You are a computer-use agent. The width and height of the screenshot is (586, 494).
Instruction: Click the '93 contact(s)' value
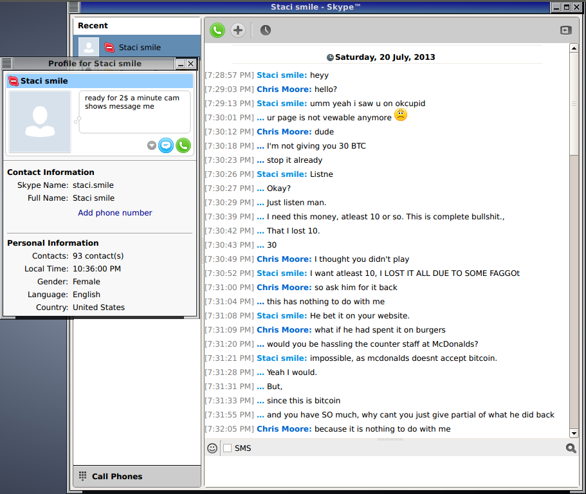pyautogui.click(x=98, y=256)
